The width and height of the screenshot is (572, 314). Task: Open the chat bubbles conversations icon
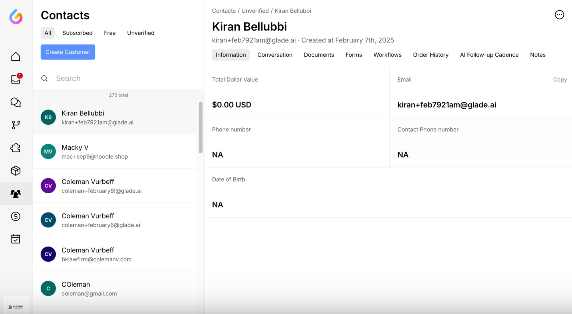click(x=16, y=102)
